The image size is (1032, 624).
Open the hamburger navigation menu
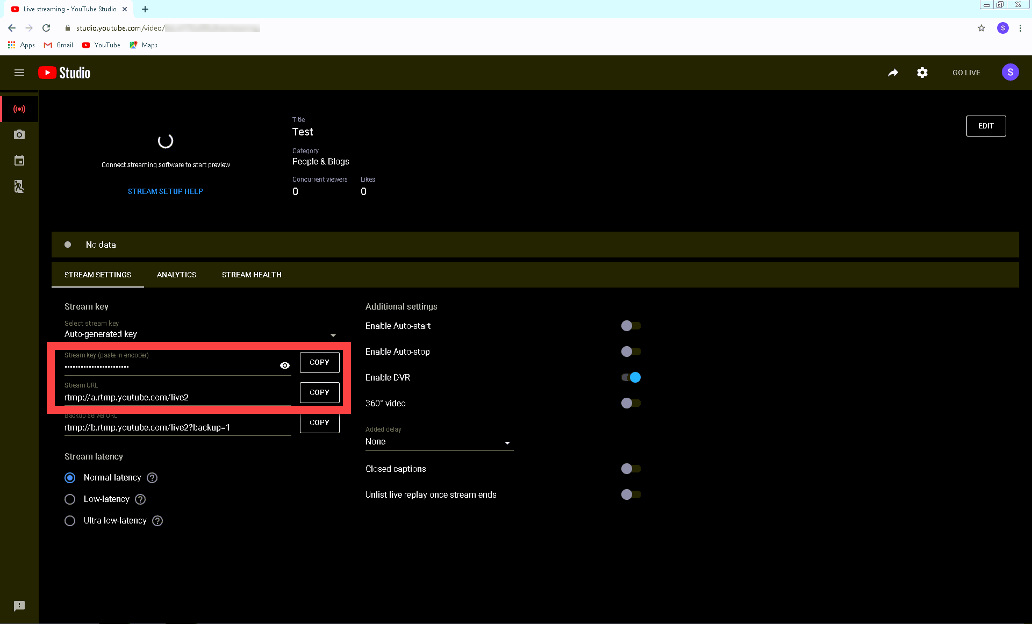(x=19, y=73)
